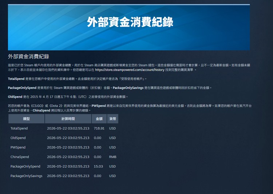
Task: Select the PackageOnlySavings row label
Action: click(26, 176)
